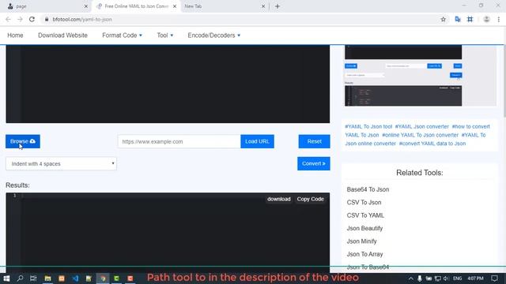The height and width of the screenshot is (284, 506).
Task: Open the orange app icon in taskbar
Action: [62, 278]
